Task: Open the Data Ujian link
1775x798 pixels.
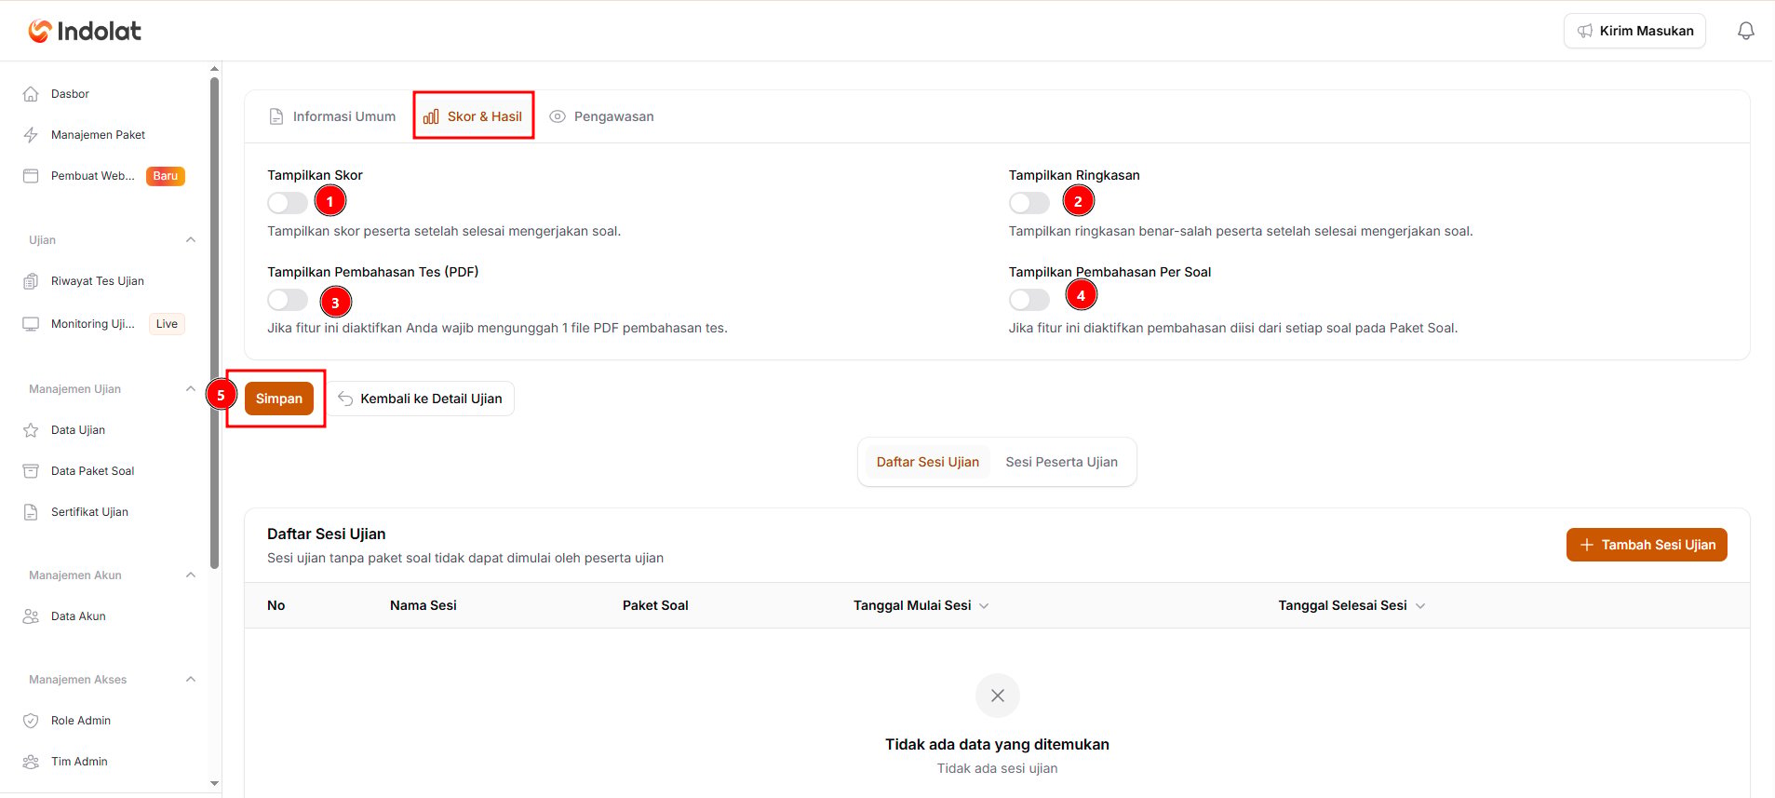Action: (x=78, y=430)
